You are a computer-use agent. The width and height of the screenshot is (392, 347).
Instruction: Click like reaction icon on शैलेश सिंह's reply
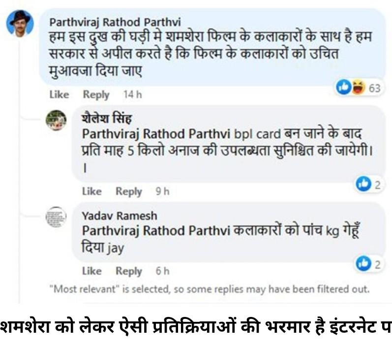[x=363, y=184]
